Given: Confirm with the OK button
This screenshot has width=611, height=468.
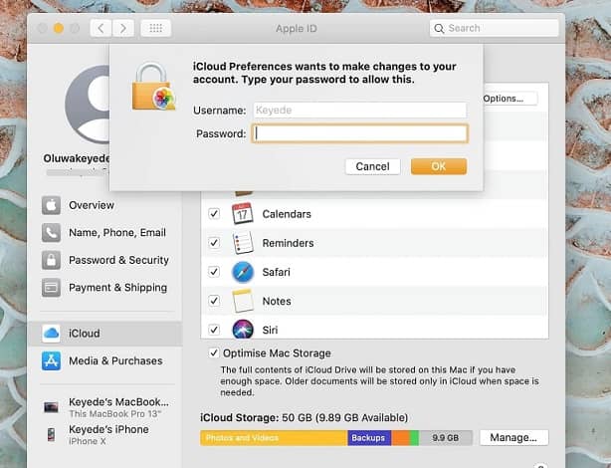Looking at the screenshot, I should (x=439, y=166).
